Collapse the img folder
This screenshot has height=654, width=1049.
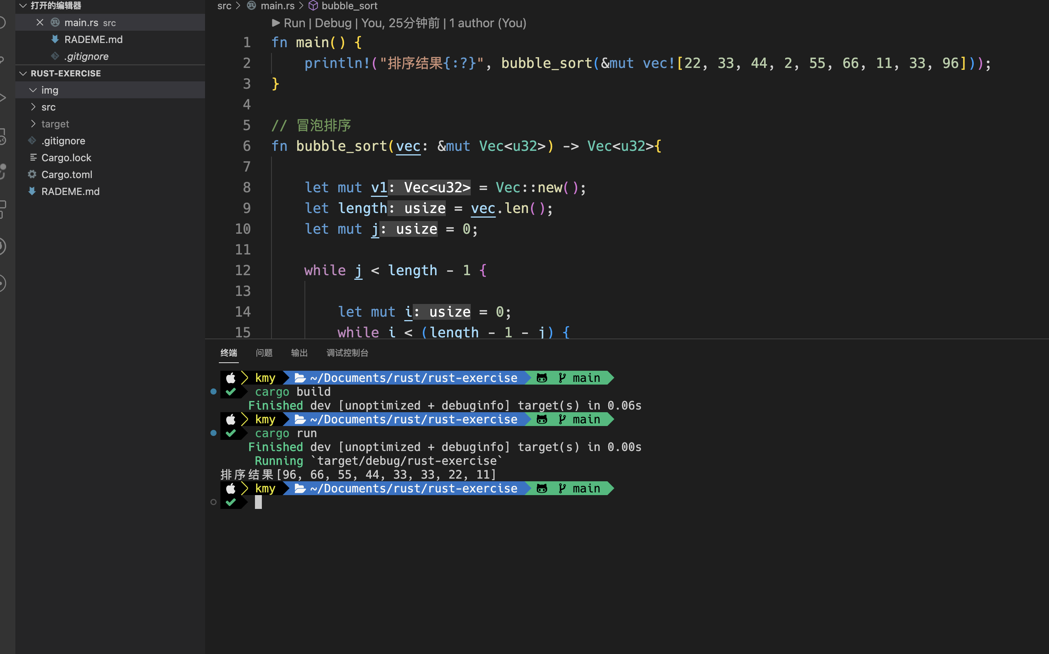(x=33, y=90)
